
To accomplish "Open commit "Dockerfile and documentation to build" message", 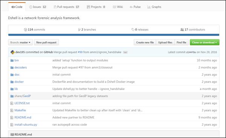I will (x=93, y=82).
